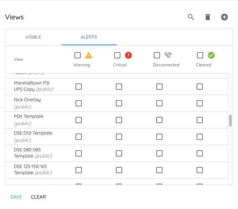Select the ALERTS tab
Viewport: 238px width, 209px height.
pos(89,37)
